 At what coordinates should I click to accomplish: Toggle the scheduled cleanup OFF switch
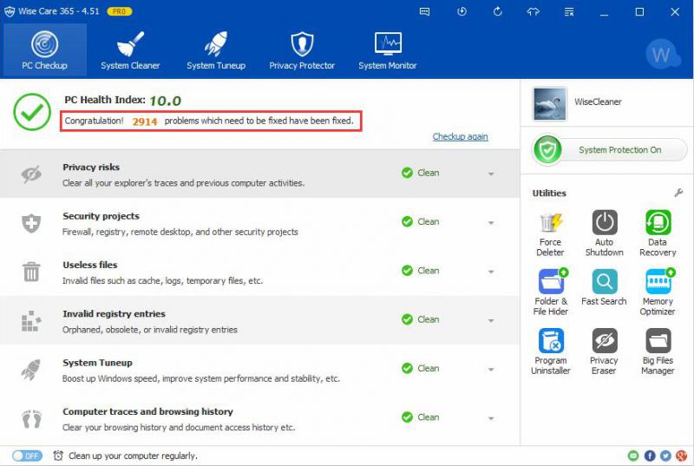click(x=27, y=456)
